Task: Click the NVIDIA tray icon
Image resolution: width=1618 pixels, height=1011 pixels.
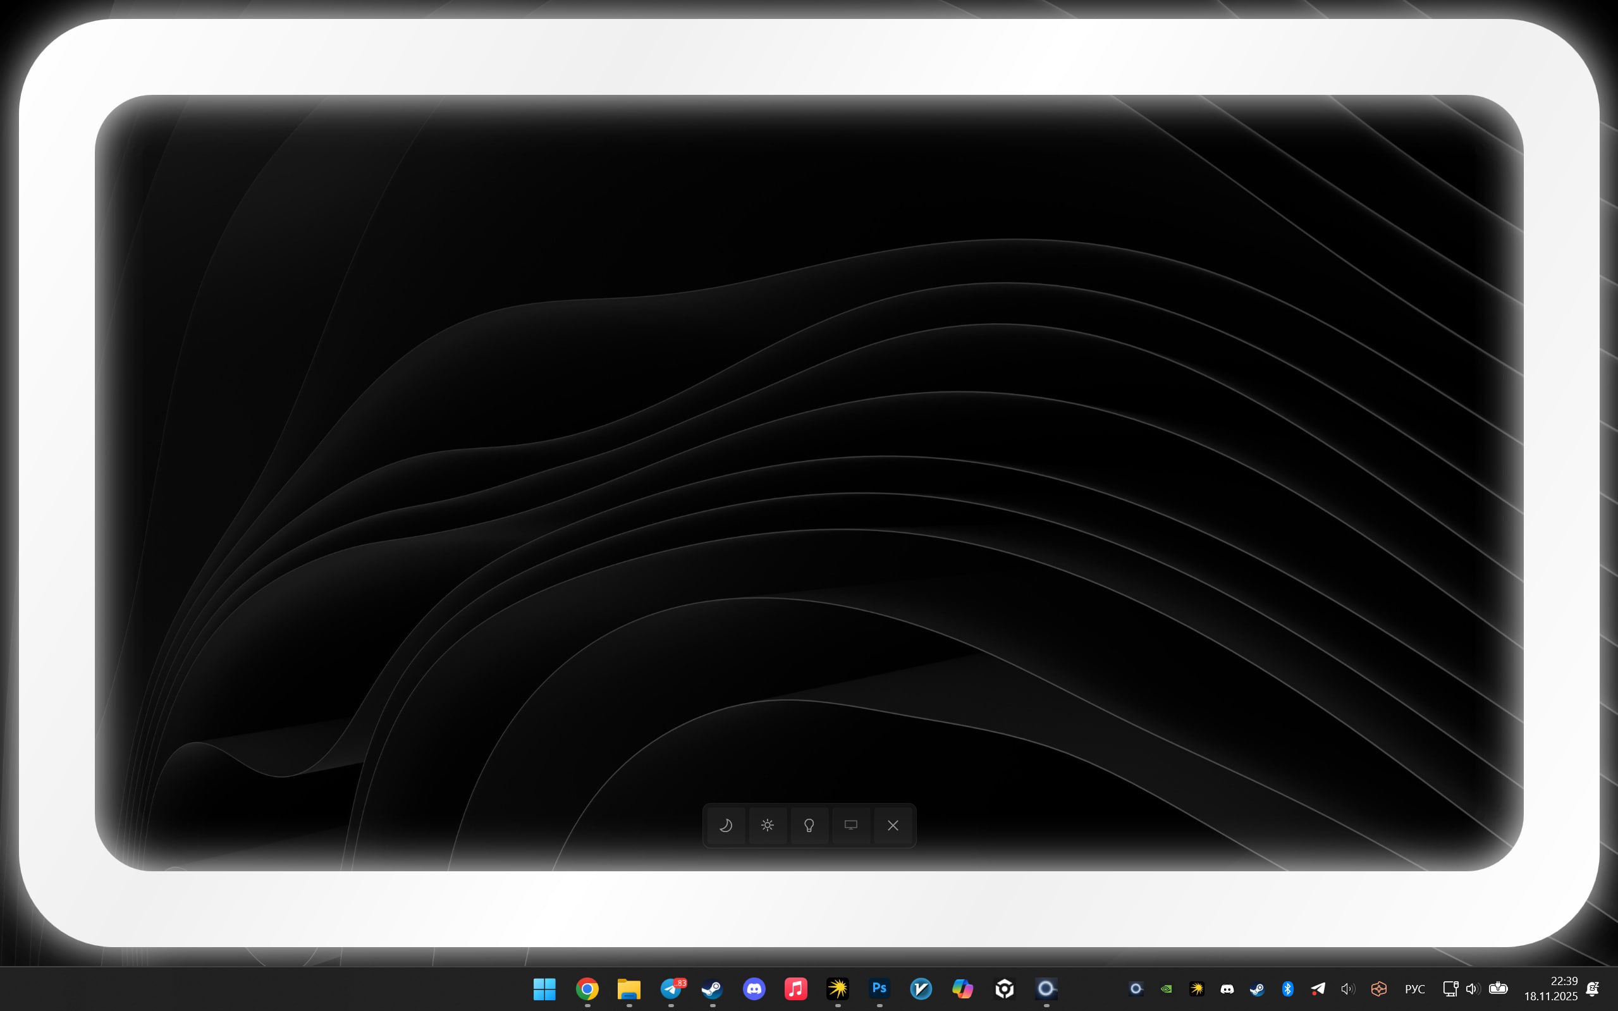Action: pos(1166,988)
